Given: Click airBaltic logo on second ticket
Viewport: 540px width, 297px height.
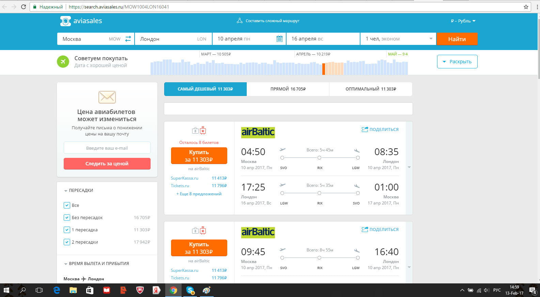Looking at the screenshot, I should [x=258, y=232].
